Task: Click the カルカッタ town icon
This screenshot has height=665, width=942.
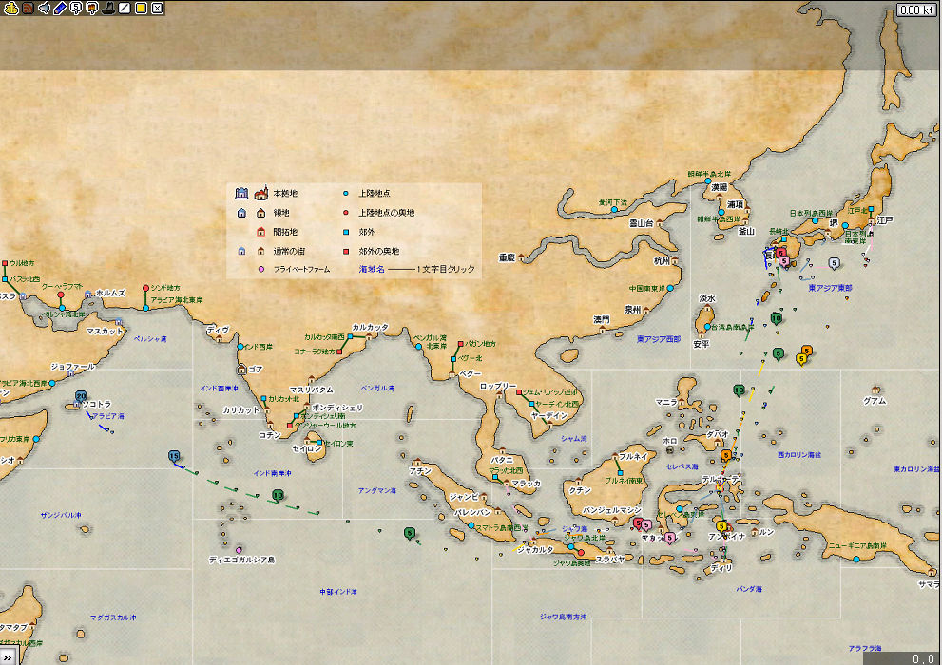Action: point(368,336)
